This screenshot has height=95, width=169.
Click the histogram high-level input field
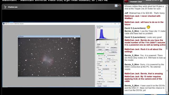[x=116, y=42]
